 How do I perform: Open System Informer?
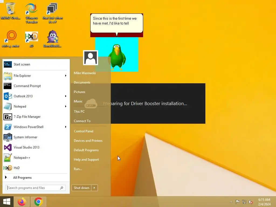(35, 137)
